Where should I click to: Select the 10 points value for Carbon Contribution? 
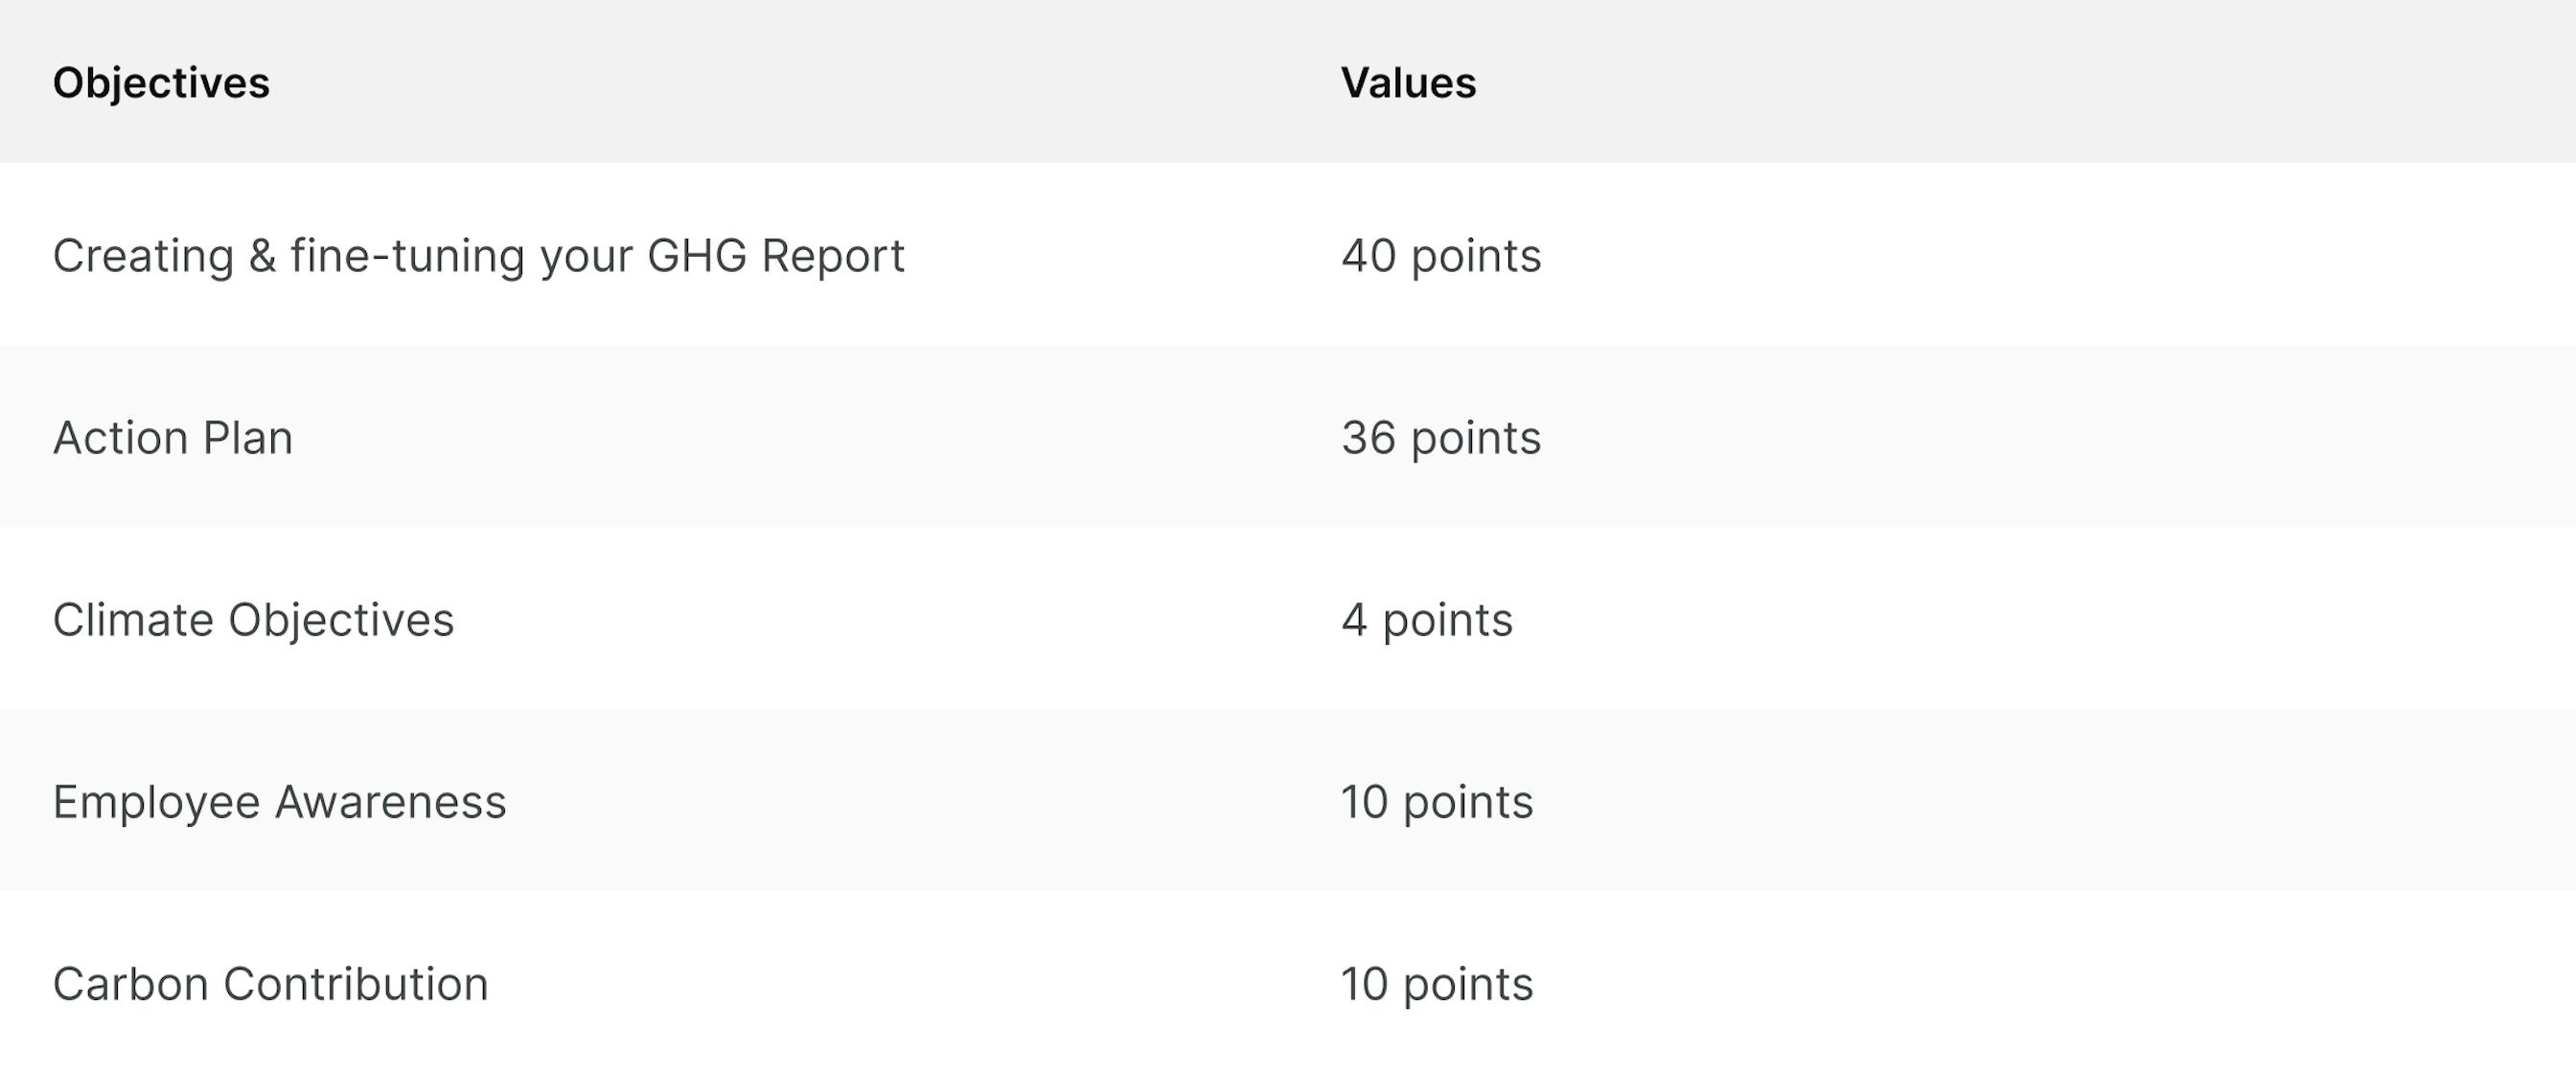tap(1437, 985)
